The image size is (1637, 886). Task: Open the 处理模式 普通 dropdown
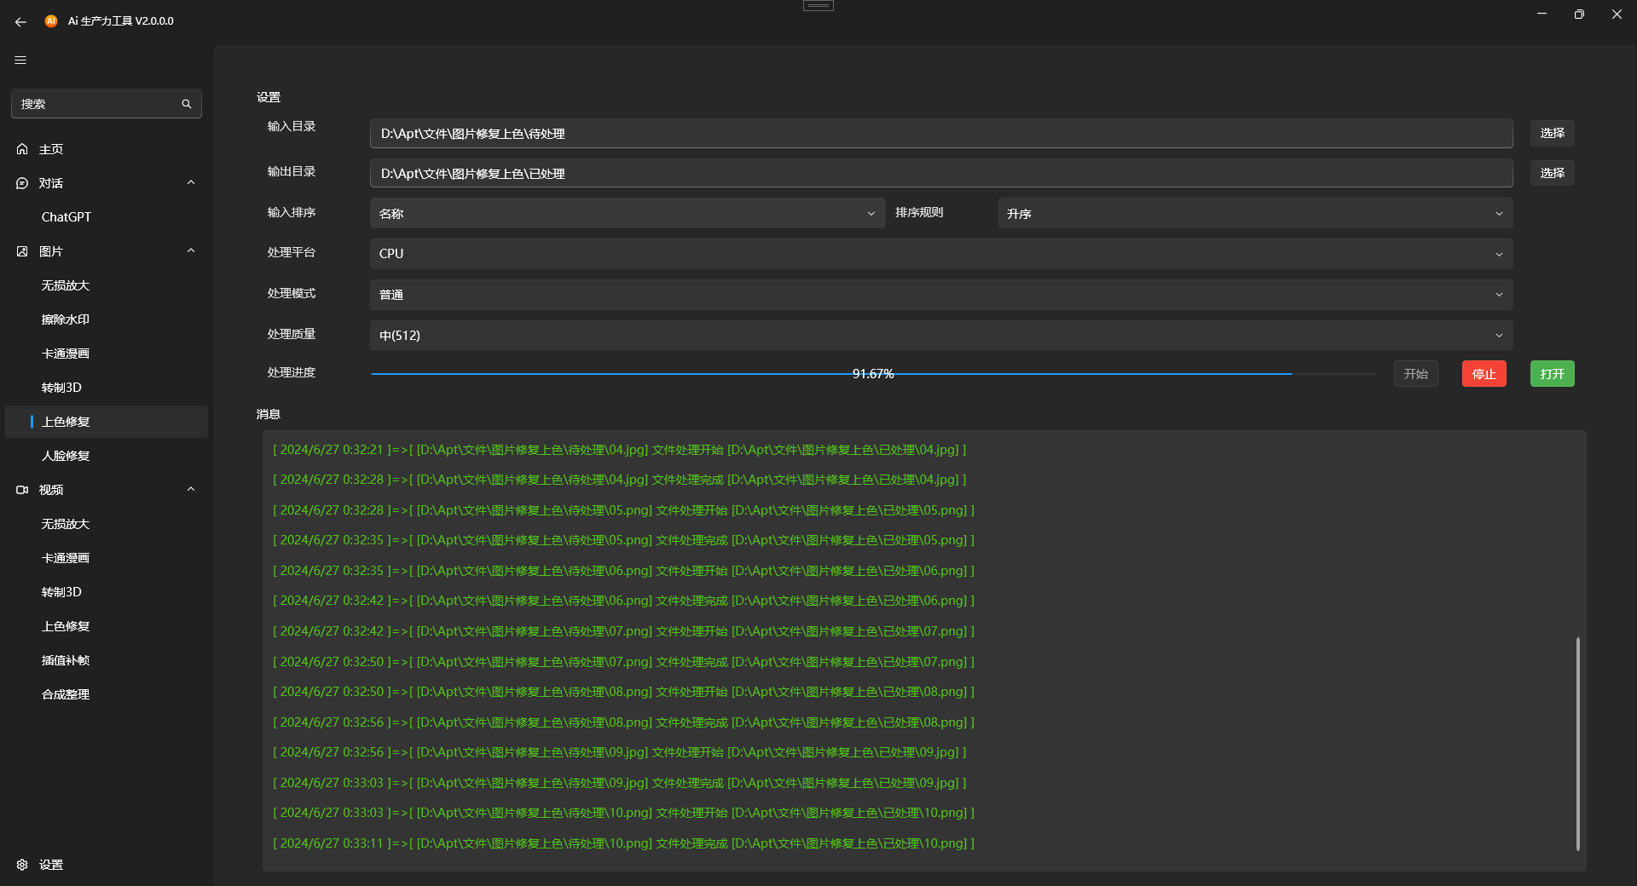941,295
